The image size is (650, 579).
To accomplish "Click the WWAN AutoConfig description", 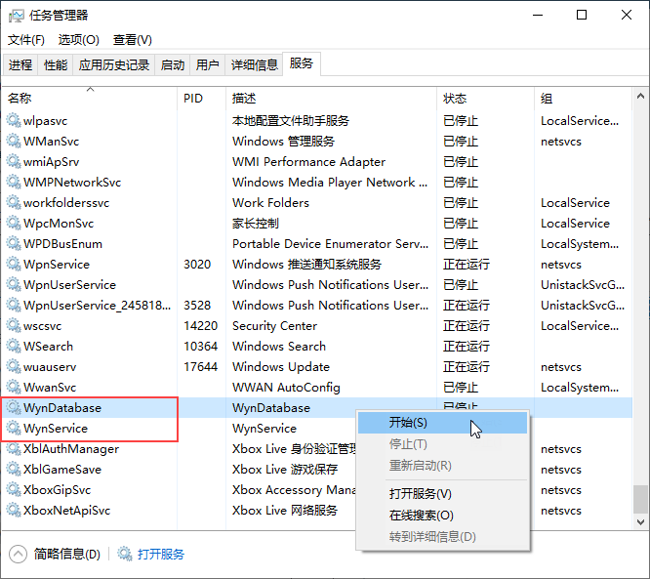I will pyautogui.click(x=286, y=387).
